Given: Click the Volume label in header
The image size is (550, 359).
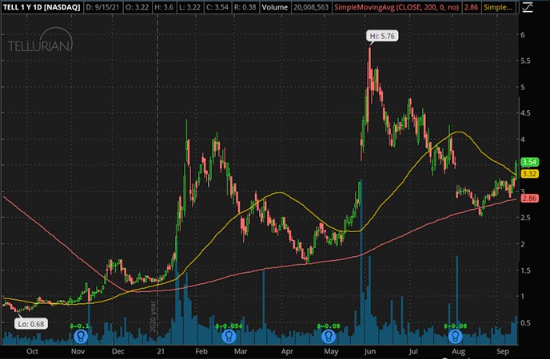Looking at the screenshot, I should (275, 7).
